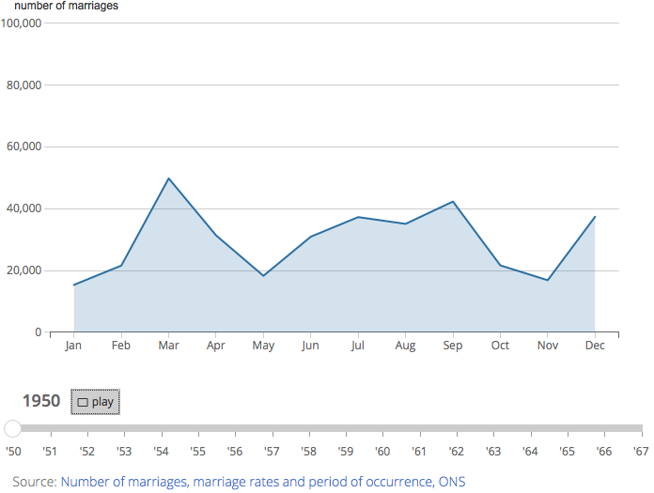
Task: Click the Nov axis label
Action: point(548,346)
